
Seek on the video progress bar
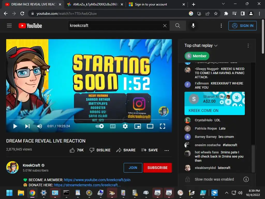coord(89,119)
